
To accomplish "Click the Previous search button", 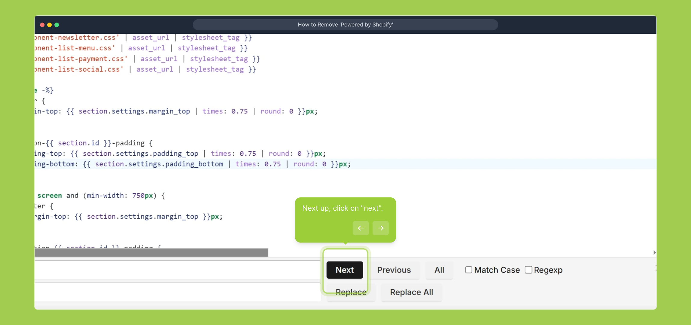I will pyautogui.click(x=394, y=270).
